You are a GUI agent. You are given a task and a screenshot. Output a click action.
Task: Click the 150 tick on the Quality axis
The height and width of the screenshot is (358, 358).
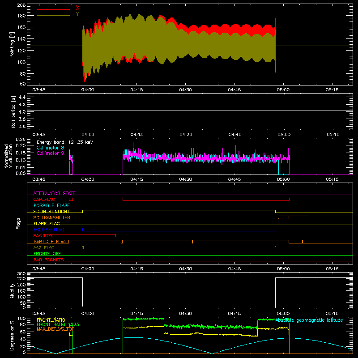pos(21,290)
